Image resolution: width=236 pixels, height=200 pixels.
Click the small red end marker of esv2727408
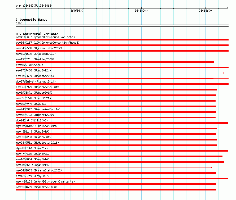(x=224, y=73)
